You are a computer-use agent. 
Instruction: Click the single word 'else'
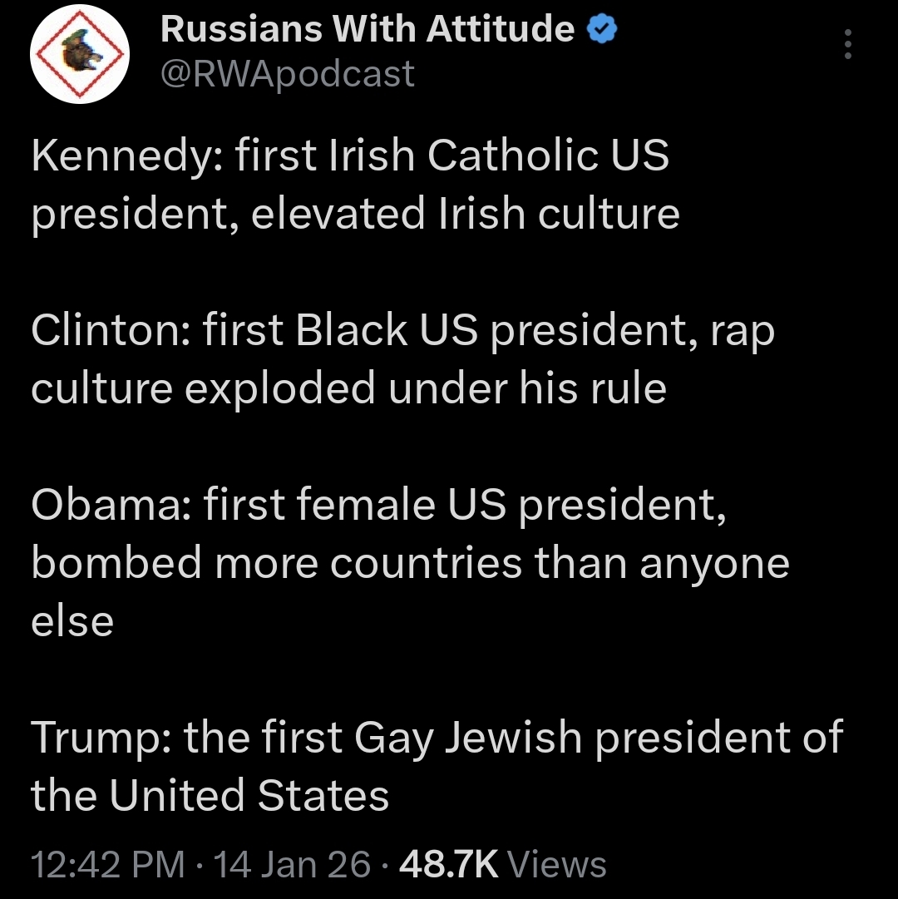pos(72,621)
